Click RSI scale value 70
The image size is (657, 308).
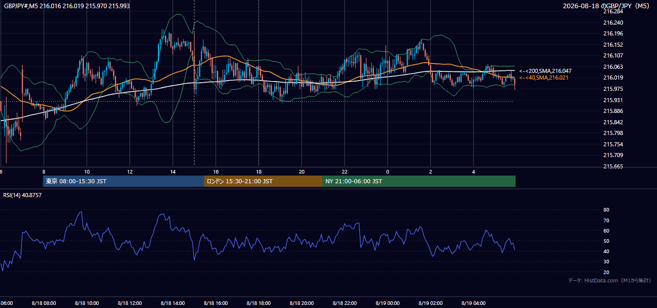click(606, 220)
